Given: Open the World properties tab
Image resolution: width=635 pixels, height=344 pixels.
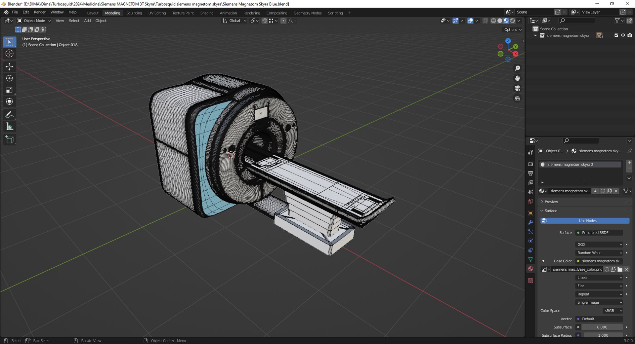Looking at the screenshot, I should coord(530,201).
